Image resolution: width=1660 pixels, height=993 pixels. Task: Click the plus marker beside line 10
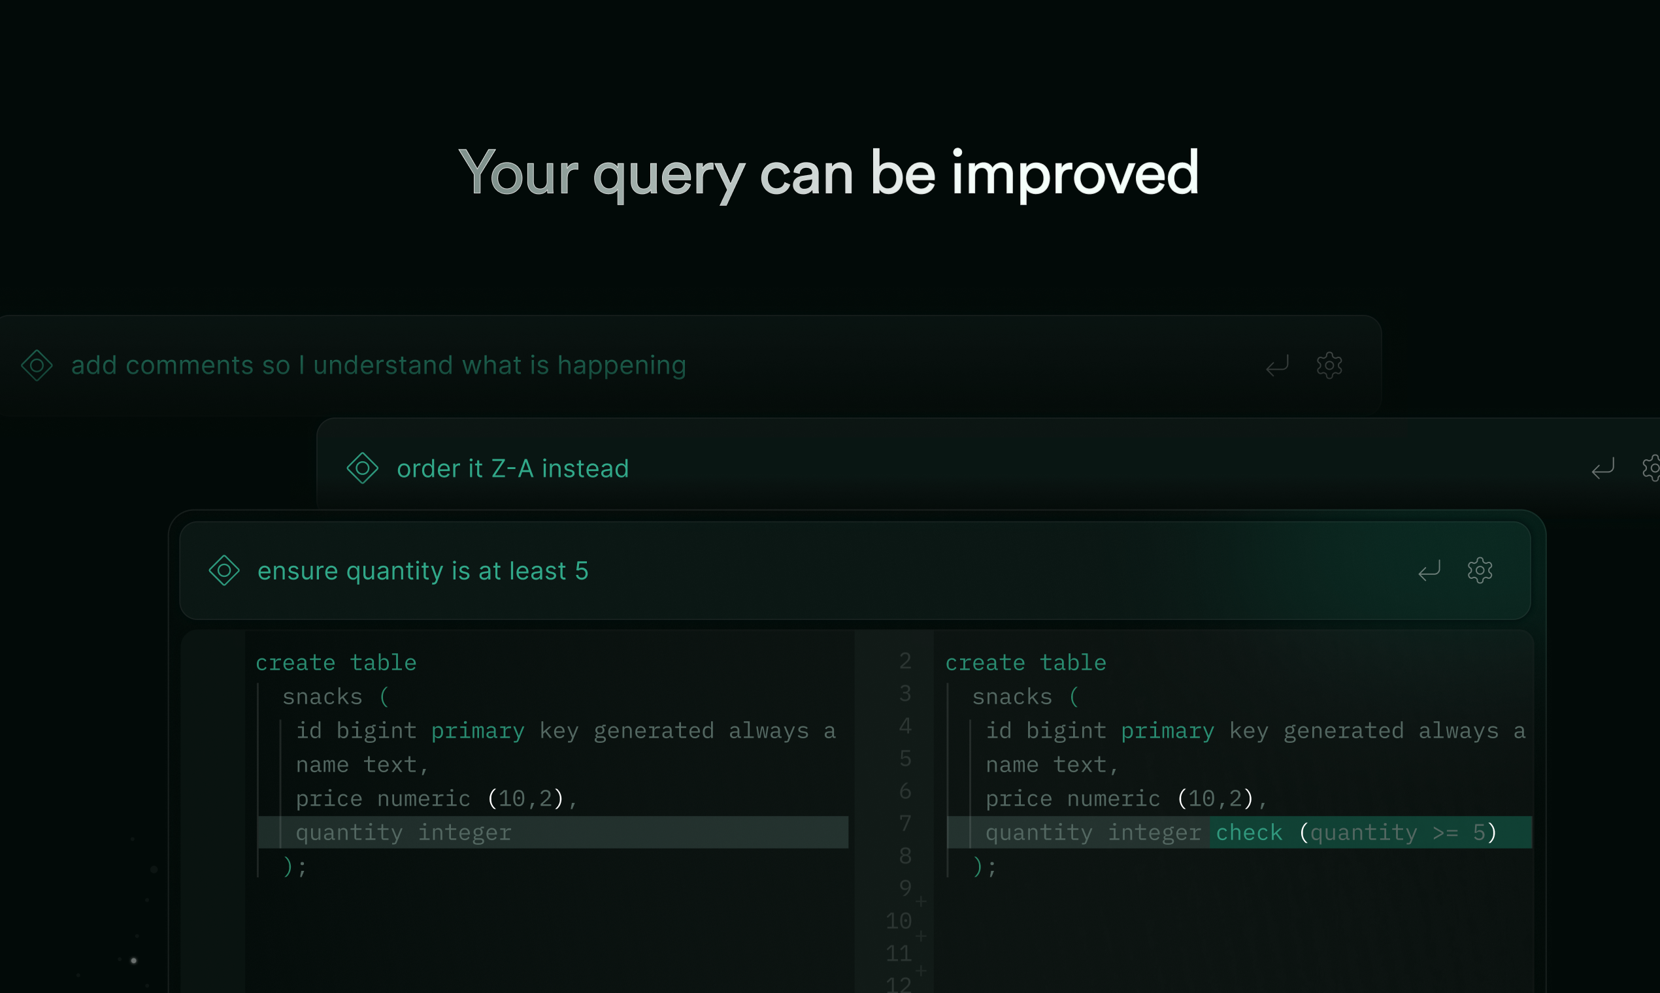921,936
